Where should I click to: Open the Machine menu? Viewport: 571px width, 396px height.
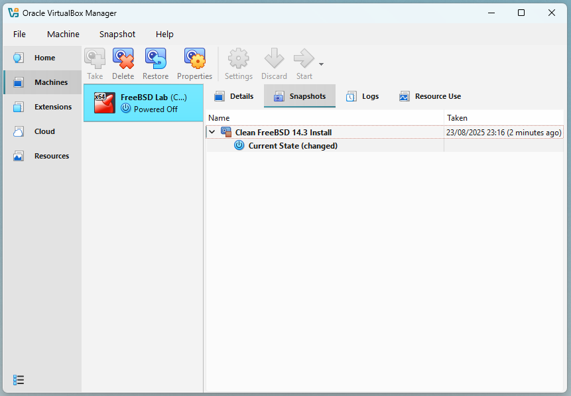click(x=63, y=34)
